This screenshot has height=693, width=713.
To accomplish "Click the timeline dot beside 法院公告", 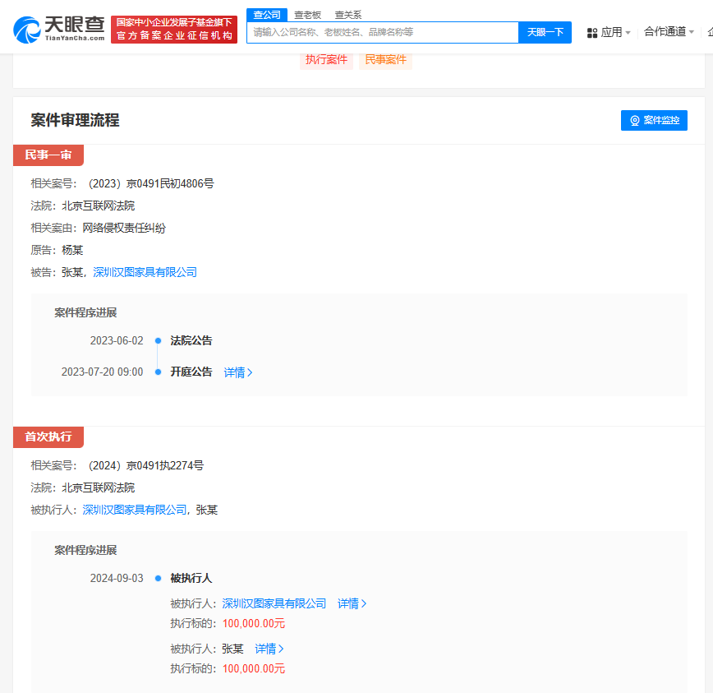I will pos(159,340).
